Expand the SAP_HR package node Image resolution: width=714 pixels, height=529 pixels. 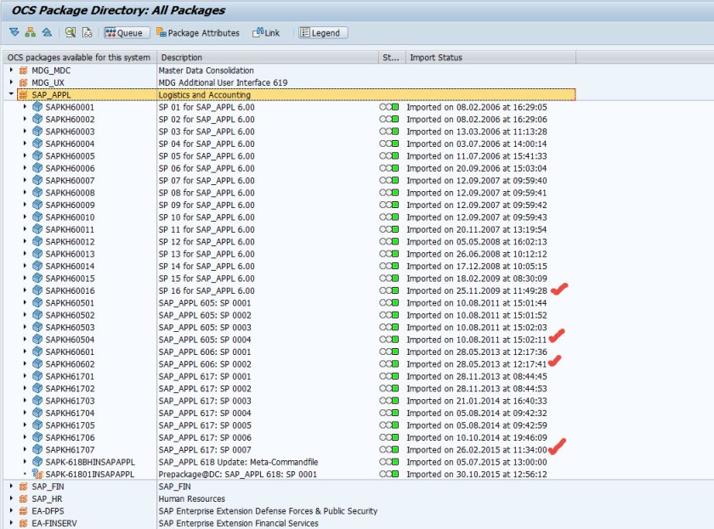[x=10, y=498]
